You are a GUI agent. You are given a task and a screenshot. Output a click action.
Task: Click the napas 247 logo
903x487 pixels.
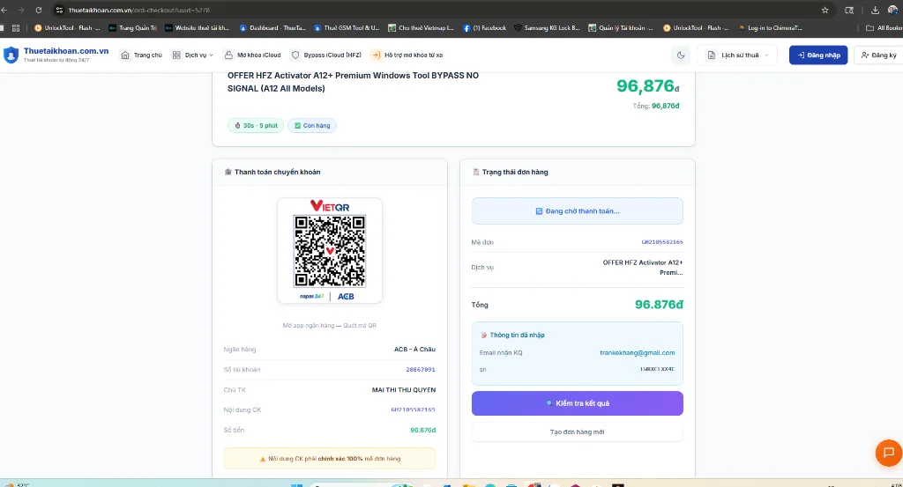click(x=311, y=297)
